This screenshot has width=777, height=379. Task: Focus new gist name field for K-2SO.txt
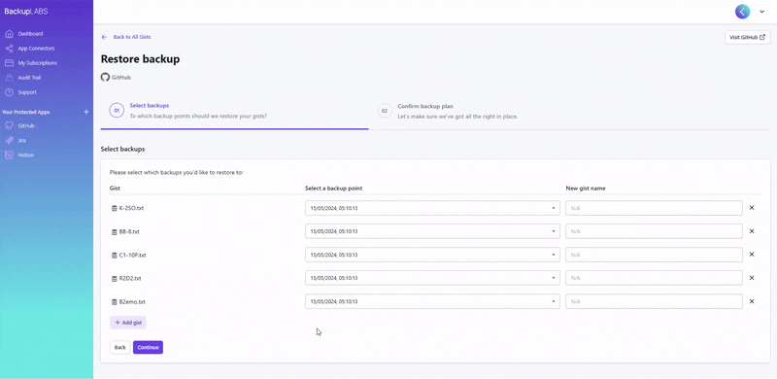pos(654,208)
